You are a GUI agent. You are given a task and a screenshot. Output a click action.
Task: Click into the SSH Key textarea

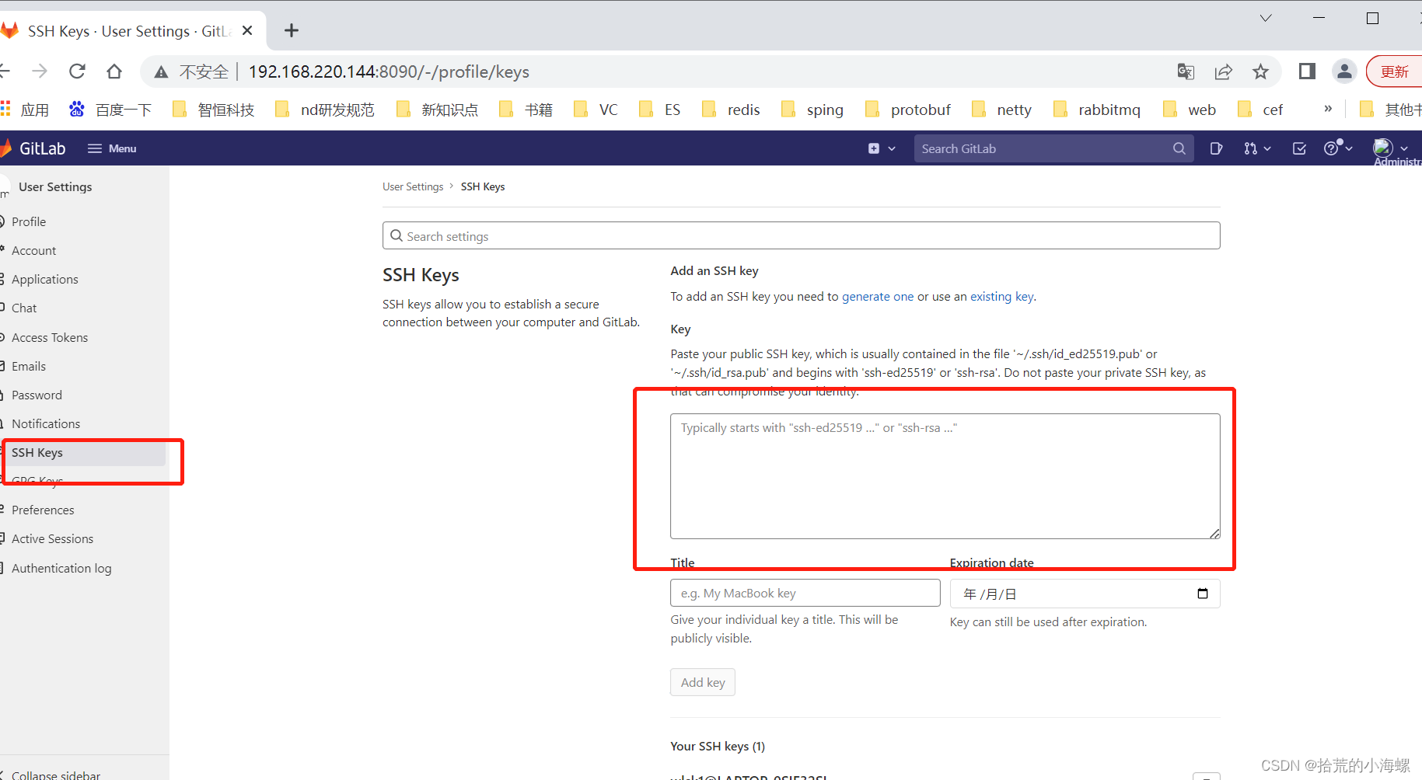tap(945, 475)
